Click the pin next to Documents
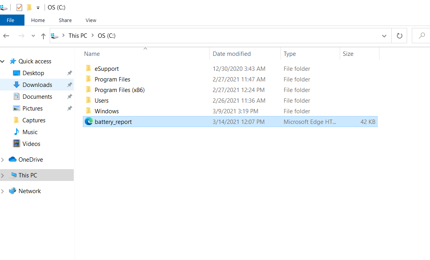The image size is (430, 260). tap(70, 96)
